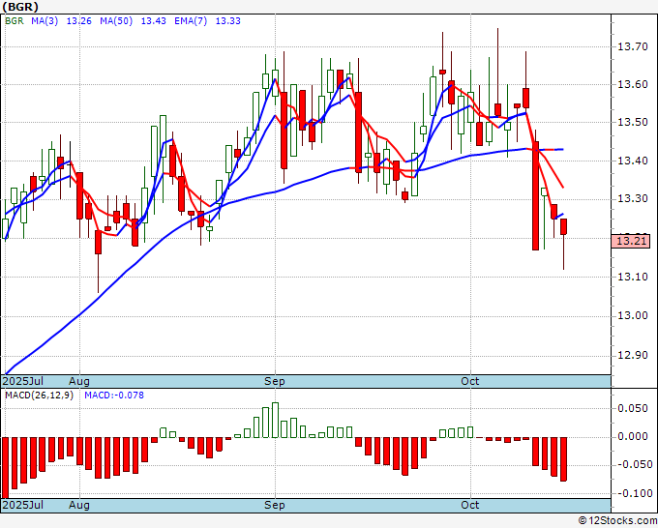
Task: Click the Aug label on MACD axis
Action: pos(79,505)
